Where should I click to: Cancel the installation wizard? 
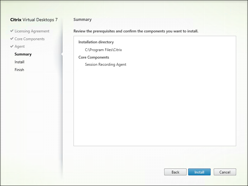pyautogui.click(x=225, y=172)
